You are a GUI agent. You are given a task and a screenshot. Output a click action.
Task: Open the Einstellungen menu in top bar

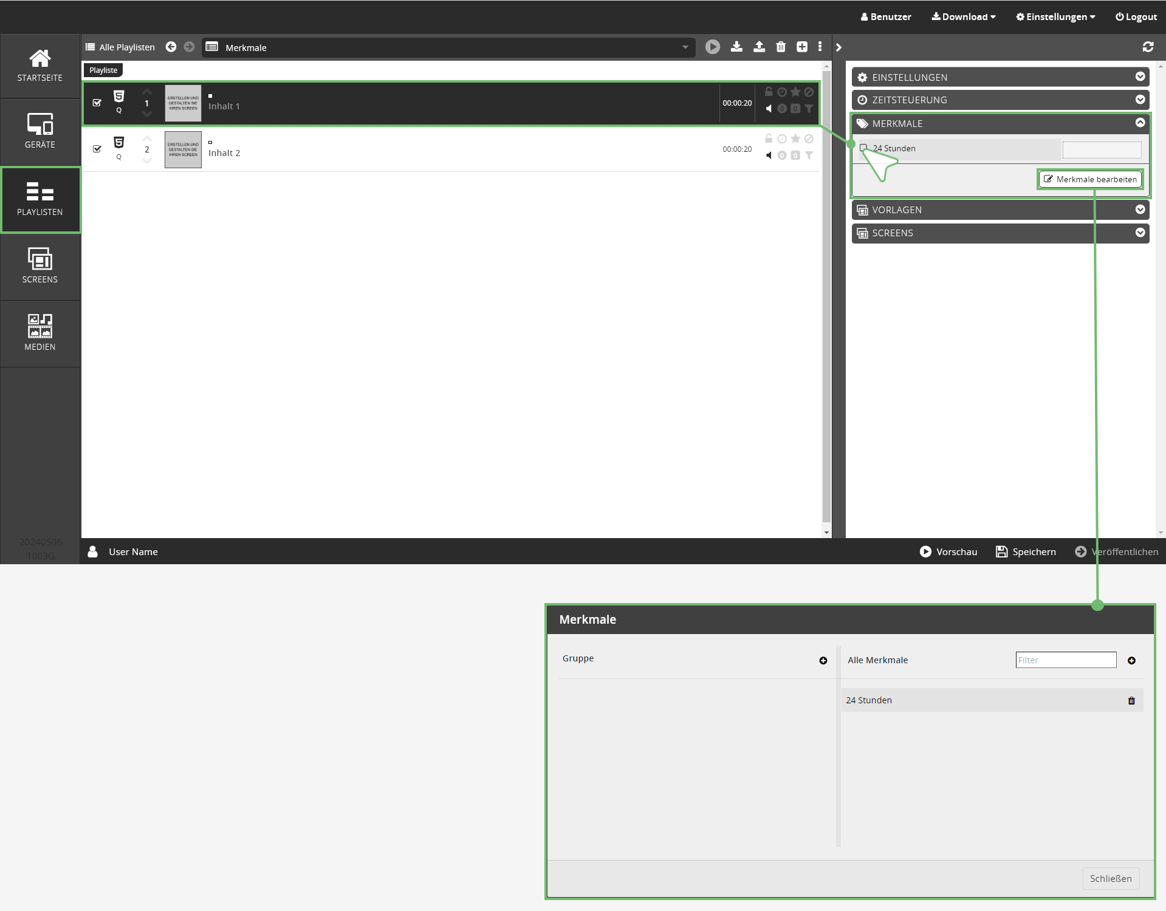coord(1055,17)
